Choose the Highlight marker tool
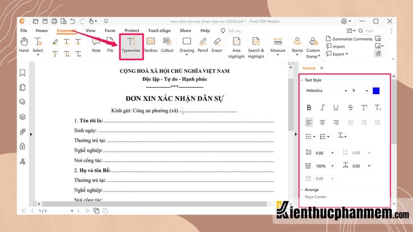Viewport: 413px width, 232px height. coord(55,42)
